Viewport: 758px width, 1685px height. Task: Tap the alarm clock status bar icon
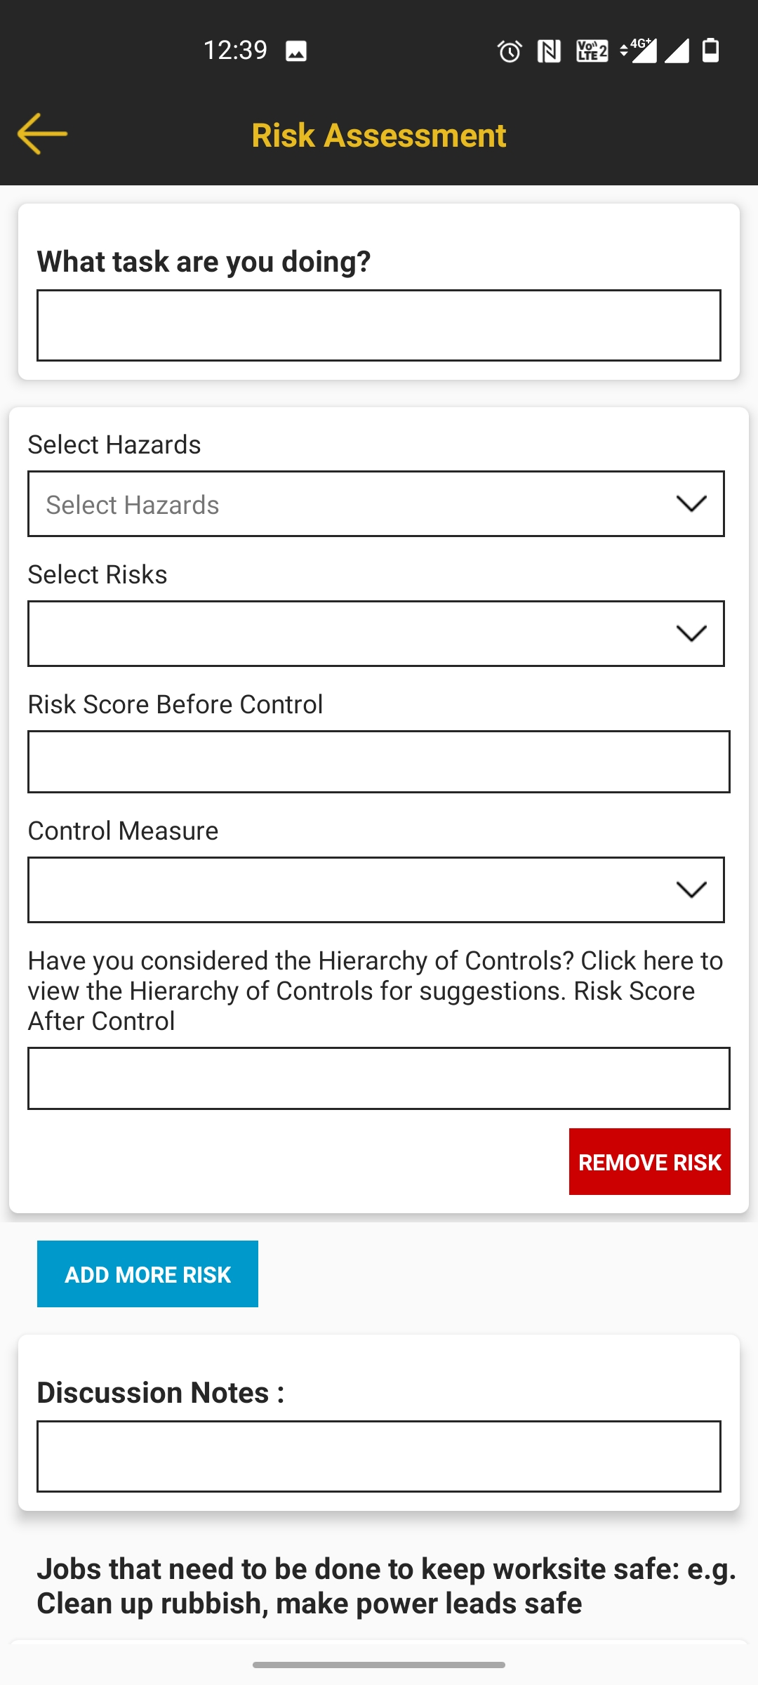pyautogui.click(x=509, y=51)
